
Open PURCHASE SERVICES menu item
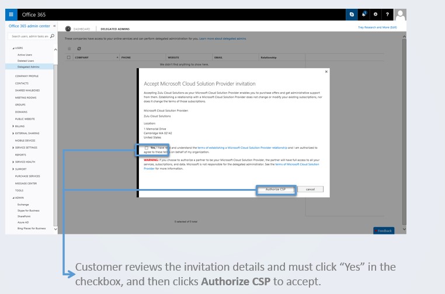(x=27, y=176)
